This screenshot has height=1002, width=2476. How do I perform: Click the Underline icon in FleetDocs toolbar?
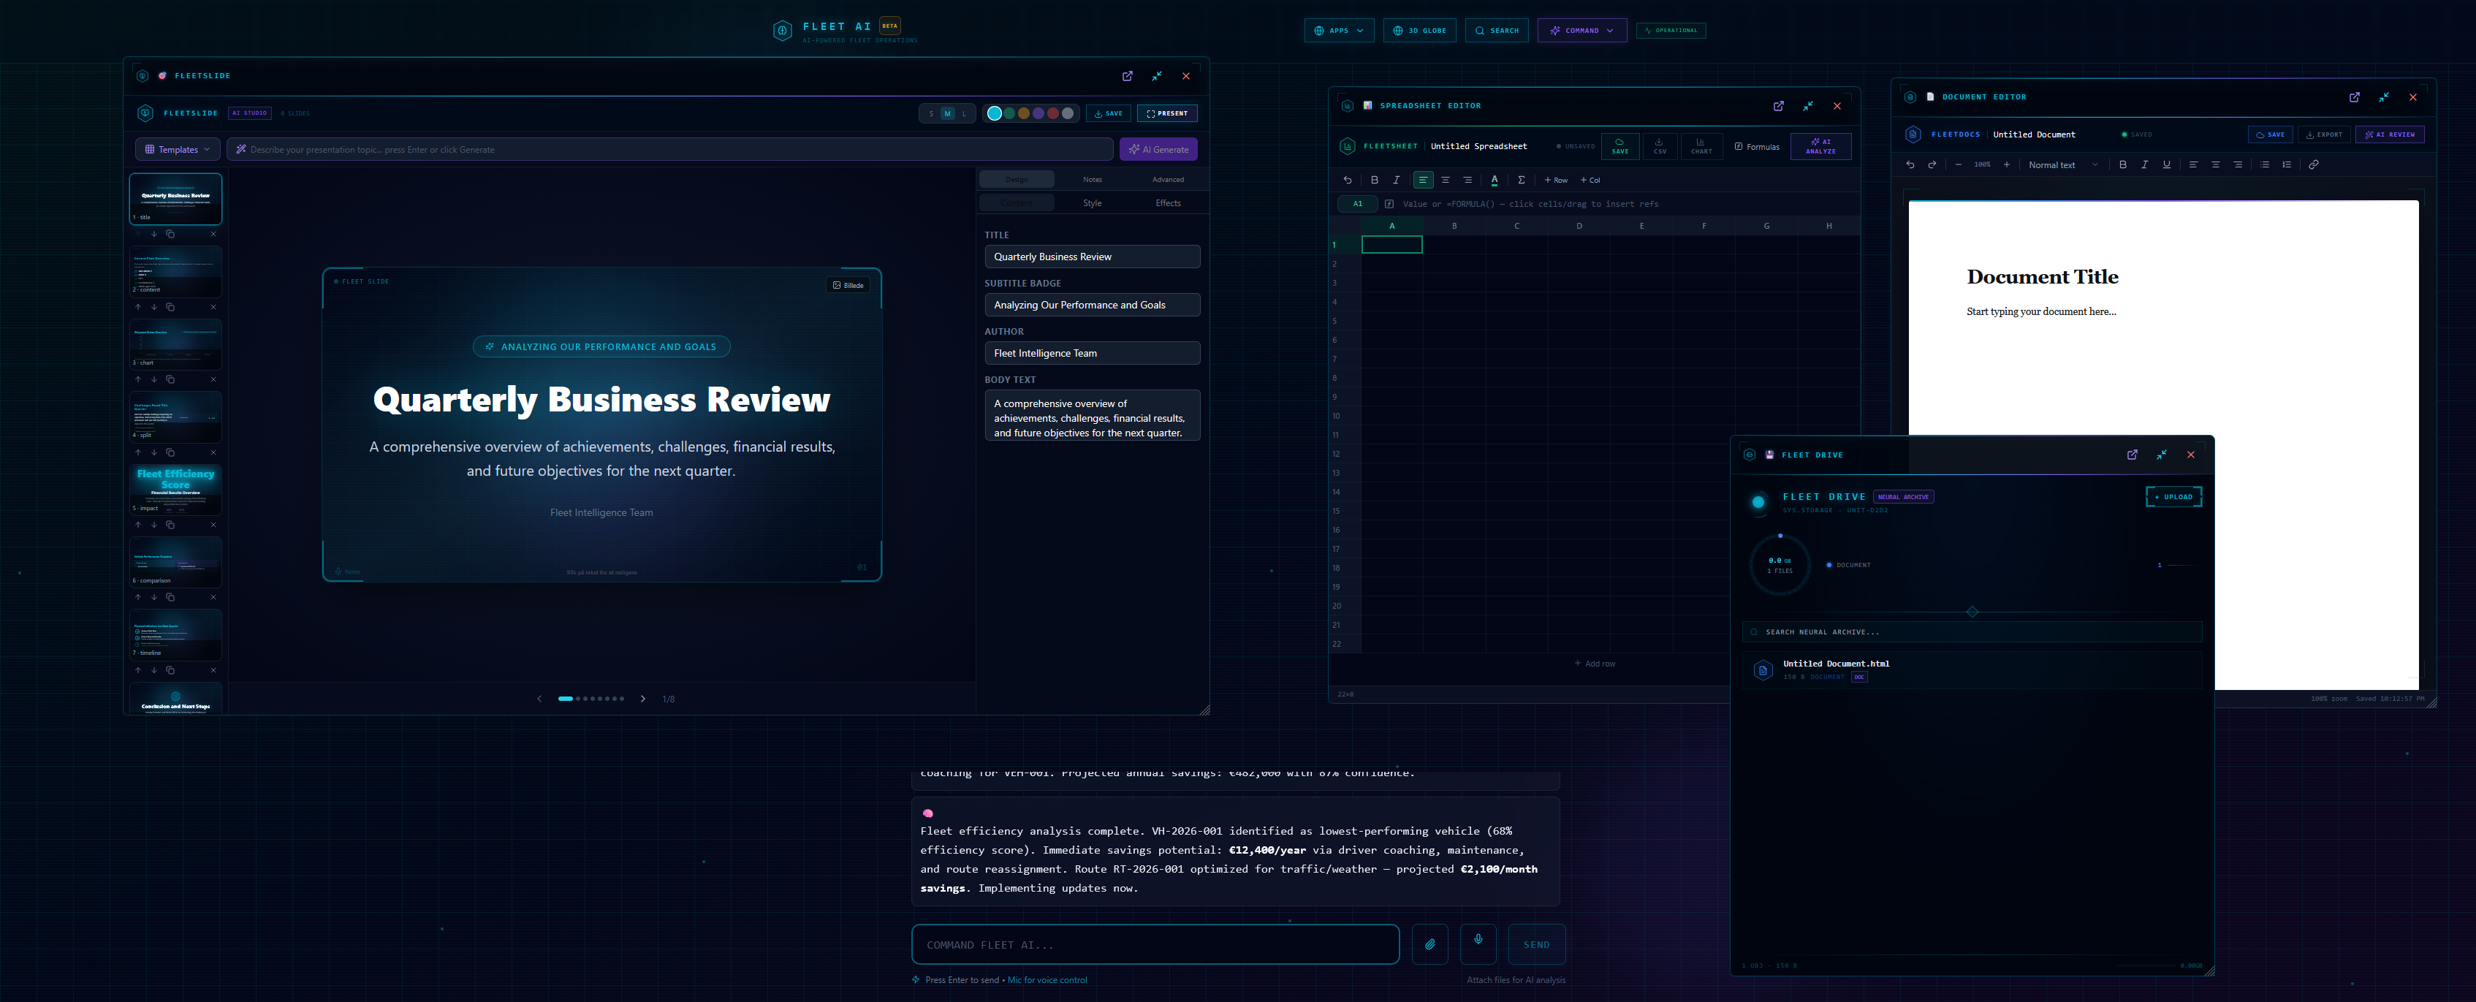[x=2168, y=164]
